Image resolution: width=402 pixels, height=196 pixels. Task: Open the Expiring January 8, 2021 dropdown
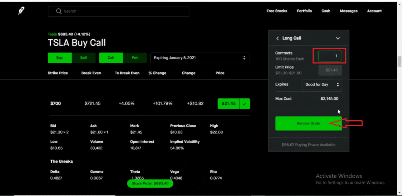(200, 58)
